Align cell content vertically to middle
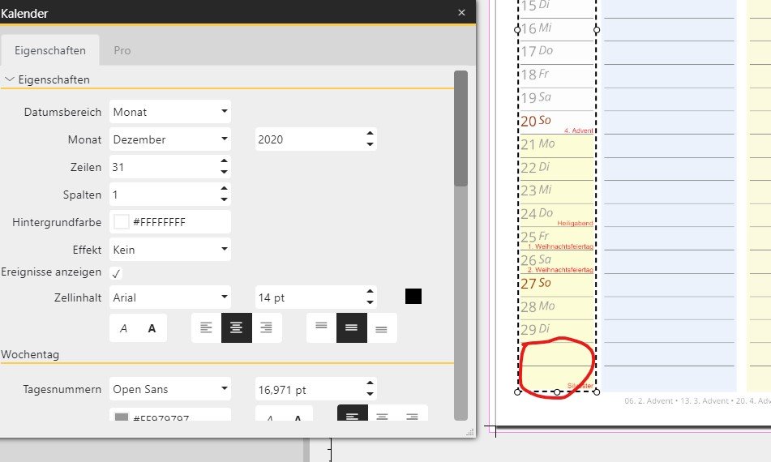The width and height of the screenshot is (771, 462). click(x=351, y=328)
